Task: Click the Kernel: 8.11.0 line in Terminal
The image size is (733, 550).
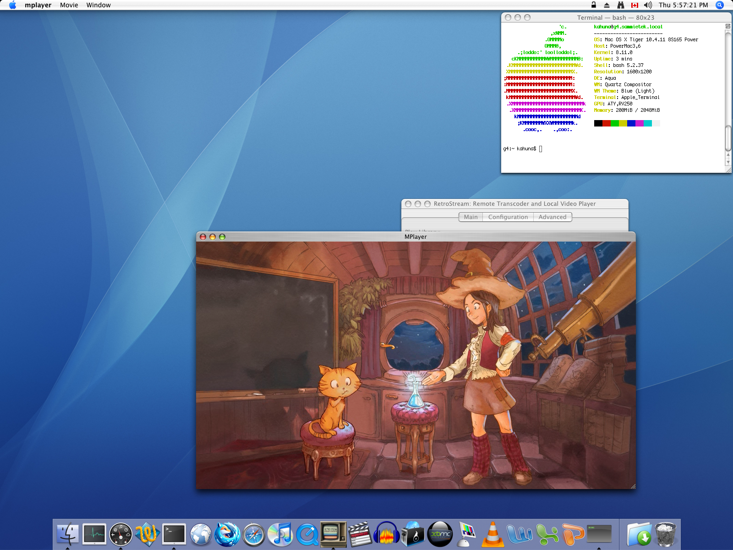Action: (x=613, y=53)
